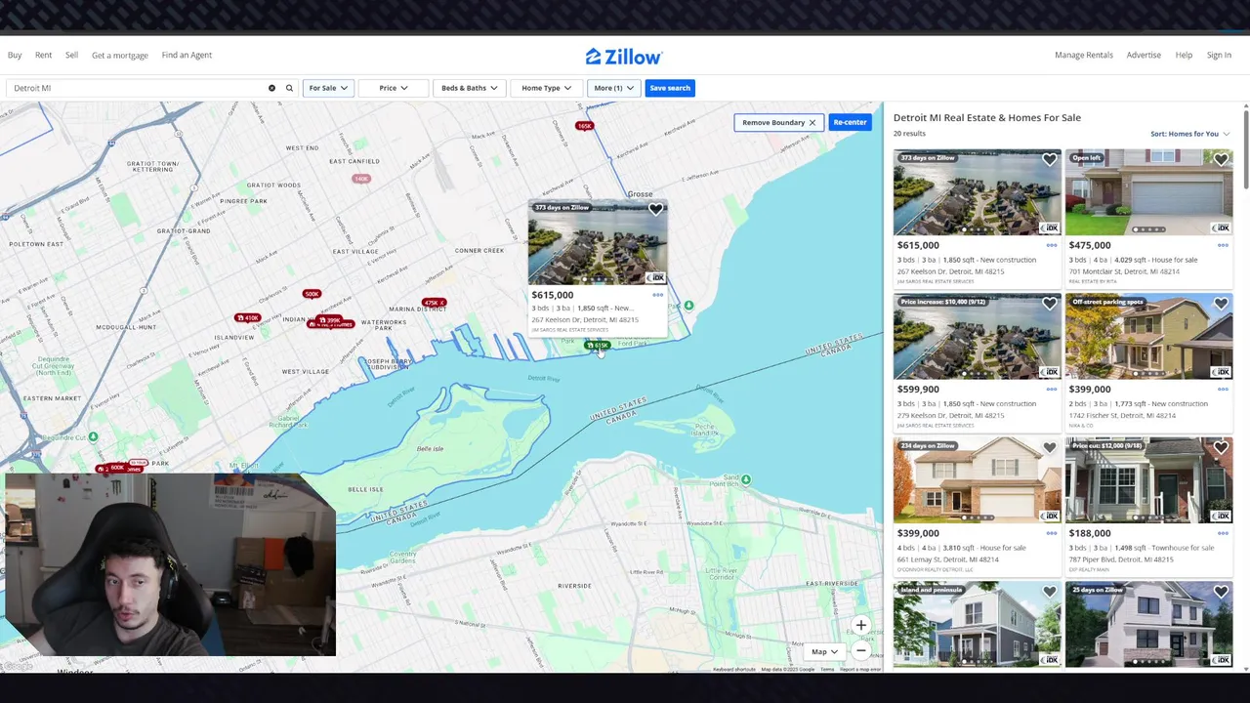Click the Remove Boundary button
The height and width of the screenshot is (703, 1250).
778,122
